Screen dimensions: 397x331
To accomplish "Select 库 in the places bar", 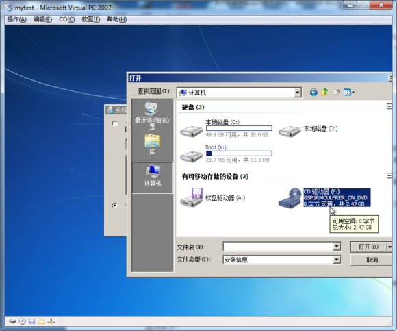I will pyautogui.click(x=152, y=144).
